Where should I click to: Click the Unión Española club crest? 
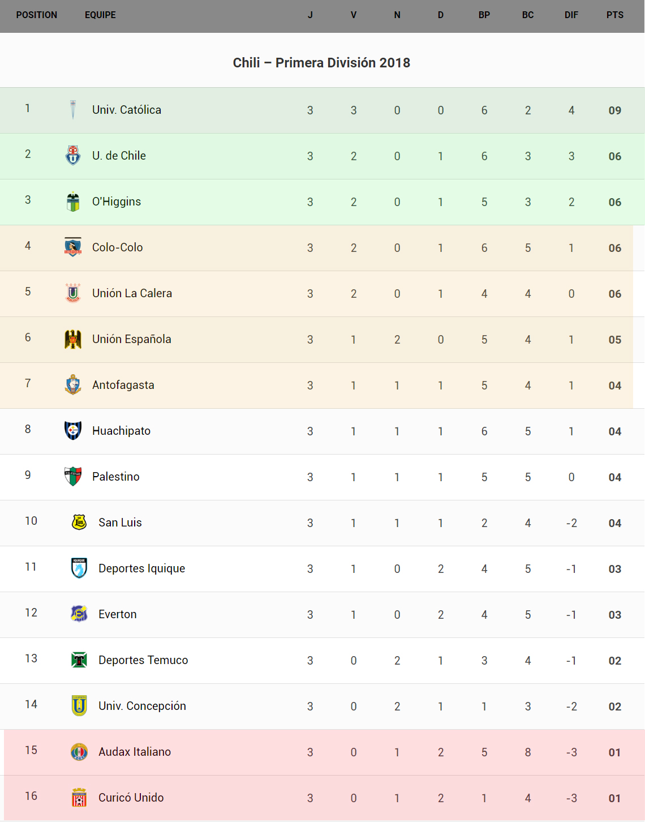coord(73,339)
